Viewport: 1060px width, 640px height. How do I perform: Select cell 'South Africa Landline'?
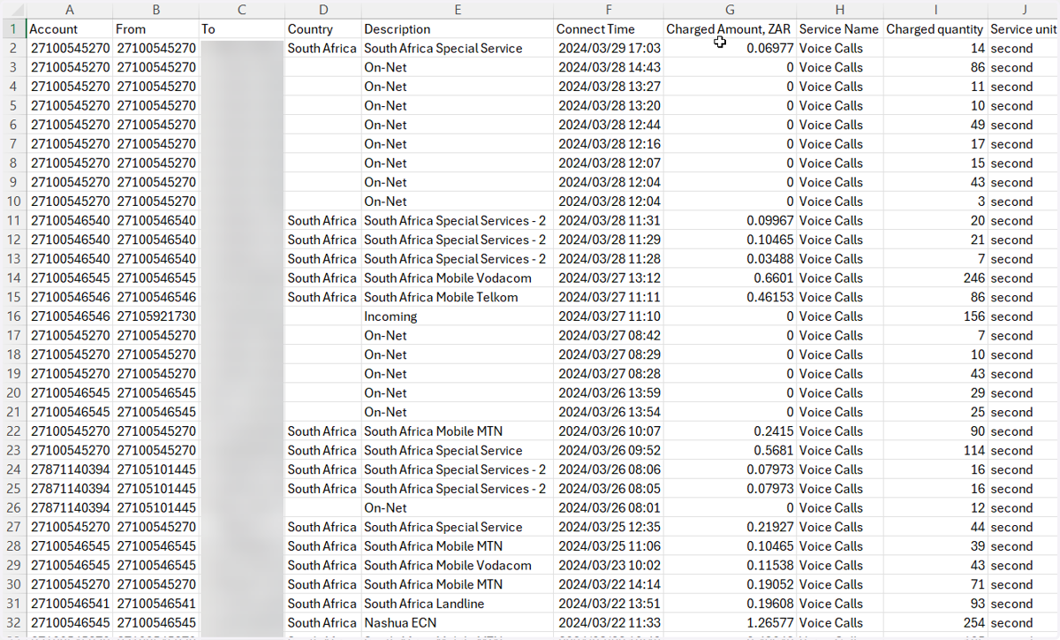click(457, 603)
